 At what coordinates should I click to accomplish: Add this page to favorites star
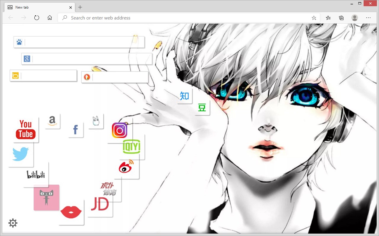314,18
